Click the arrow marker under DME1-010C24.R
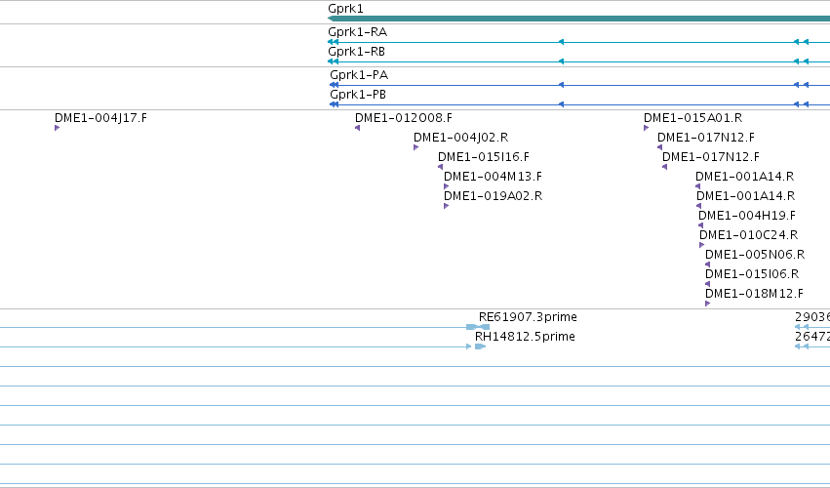Viewport: 830px width, 488px height. [702, 245]
